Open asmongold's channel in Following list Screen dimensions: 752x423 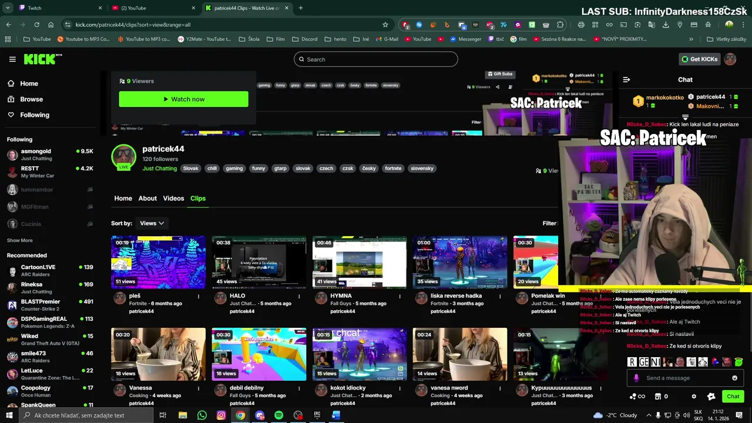click(50, 155)
